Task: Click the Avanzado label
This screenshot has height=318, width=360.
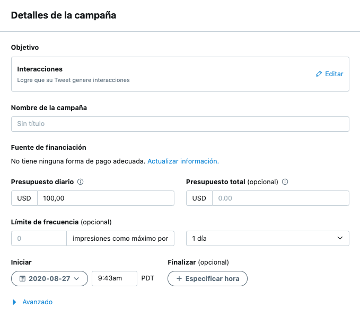Action: click(37, 302)
